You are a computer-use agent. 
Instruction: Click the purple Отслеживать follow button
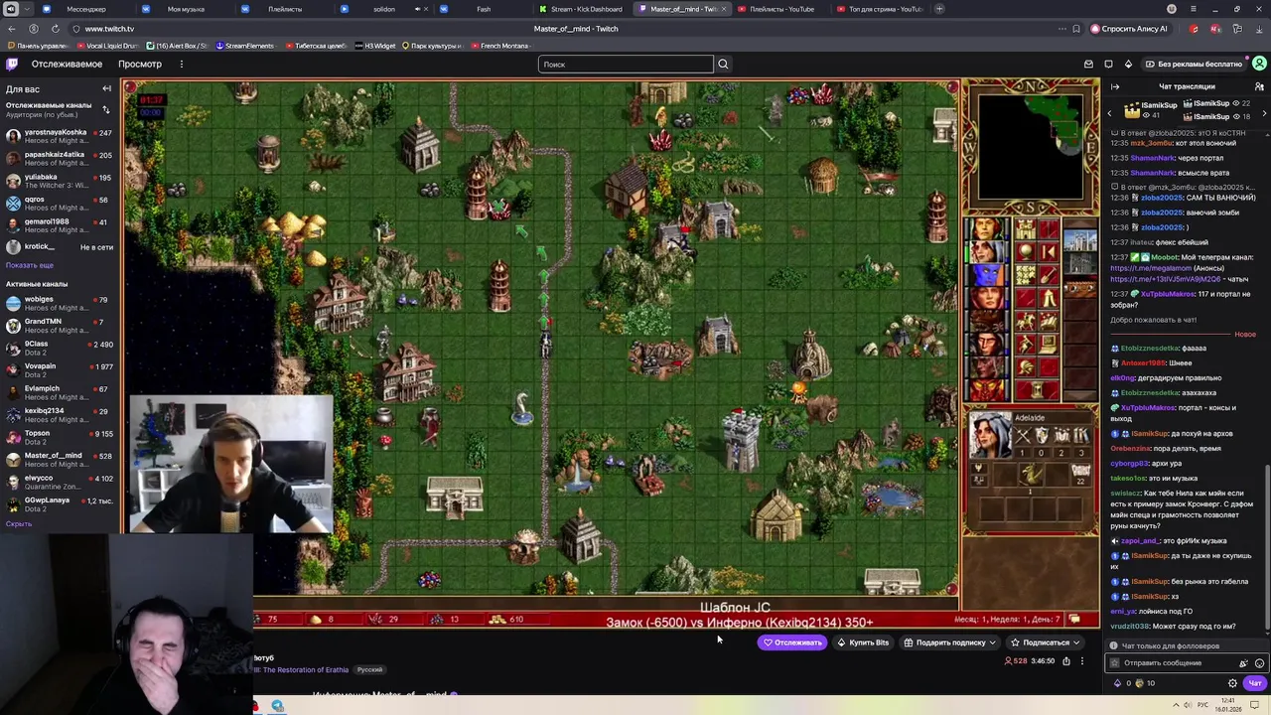[x=792, y=643]
